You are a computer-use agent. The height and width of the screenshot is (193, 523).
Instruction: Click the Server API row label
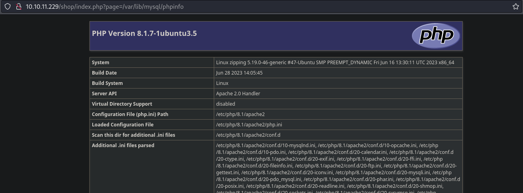click(105, 94)
